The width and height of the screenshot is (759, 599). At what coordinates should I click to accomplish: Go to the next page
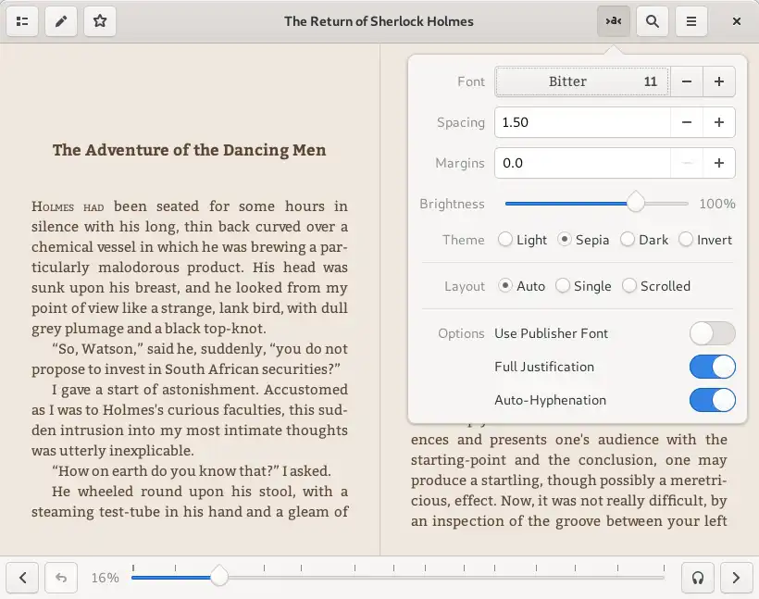pyautogui.click(x=736, y=578)
